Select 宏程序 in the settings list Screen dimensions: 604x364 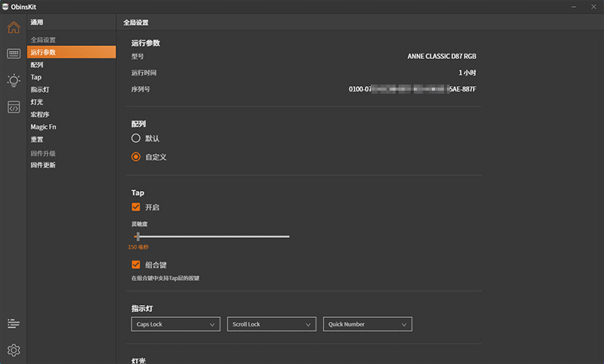point(40,115)
